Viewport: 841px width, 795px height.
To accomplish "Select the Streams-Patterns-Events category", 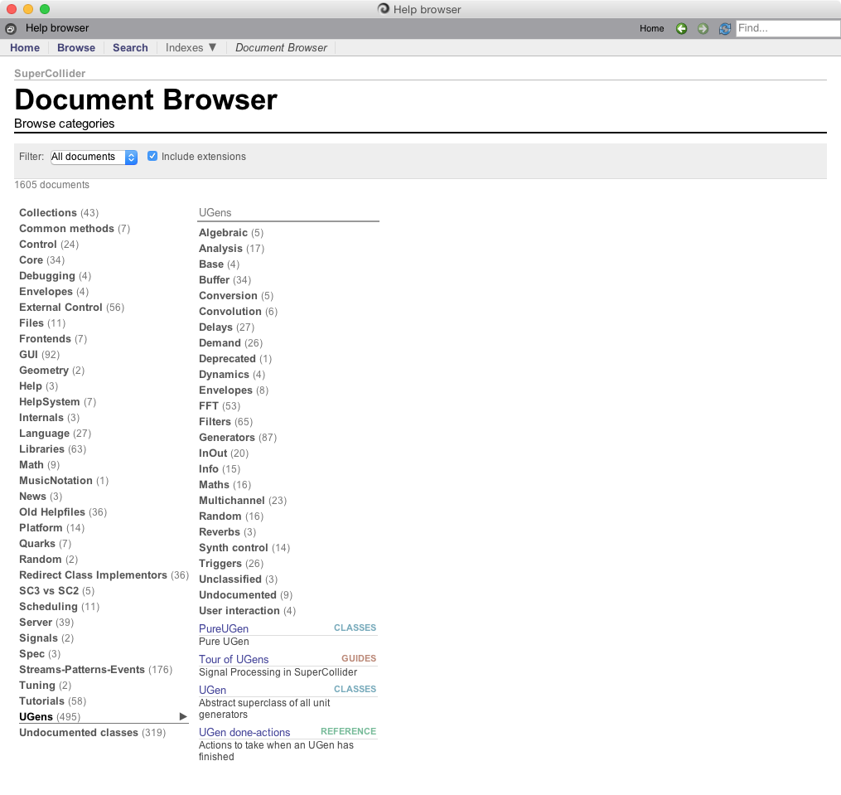I will click(96, 669).
